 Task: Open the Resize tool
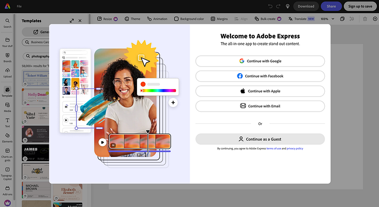pyautogui.click(x=107, y=19)
